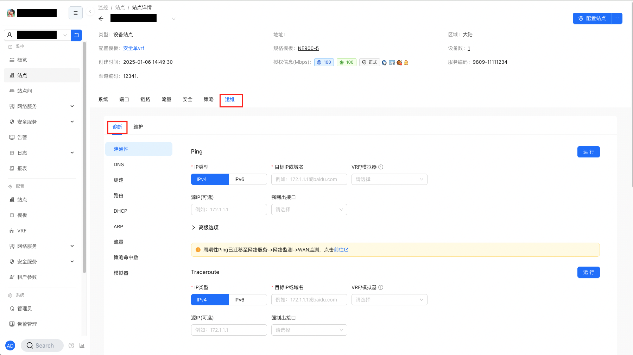Viewport: 633px width, 355px height.
Task: Open Ping 强制出接口 dropdown
Action: point(309,210)
